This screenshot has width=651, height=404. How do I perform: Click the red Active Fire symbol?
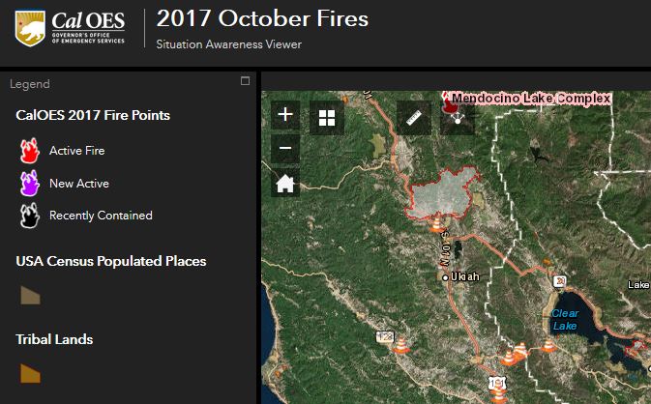coord(29,151)
